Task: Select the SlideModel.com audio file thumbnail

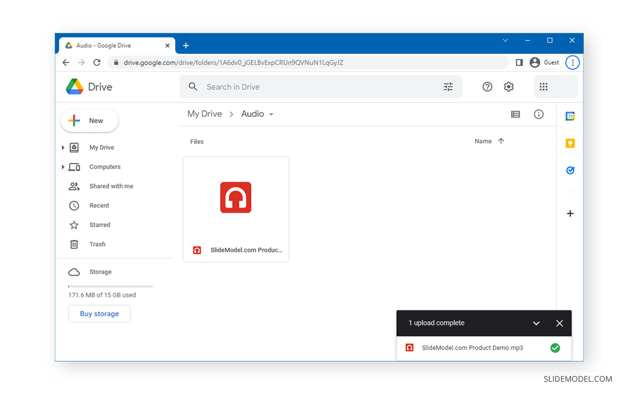Action: 236,198
